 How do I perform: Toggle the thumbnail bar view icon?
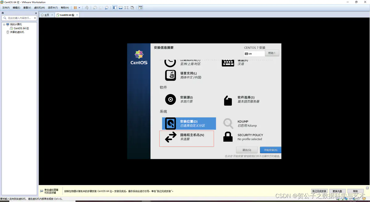click(121, 7)
